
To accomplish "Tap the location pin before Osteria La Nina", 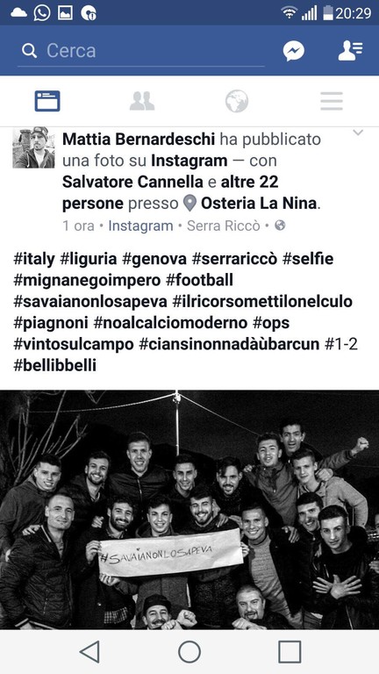I will click(x=189, y=204).
